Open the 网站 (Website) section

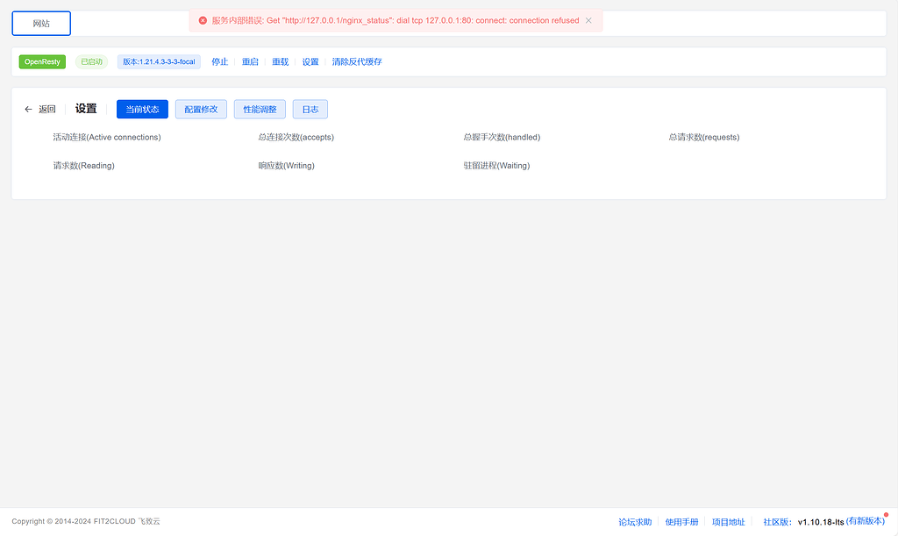(40, 24)
